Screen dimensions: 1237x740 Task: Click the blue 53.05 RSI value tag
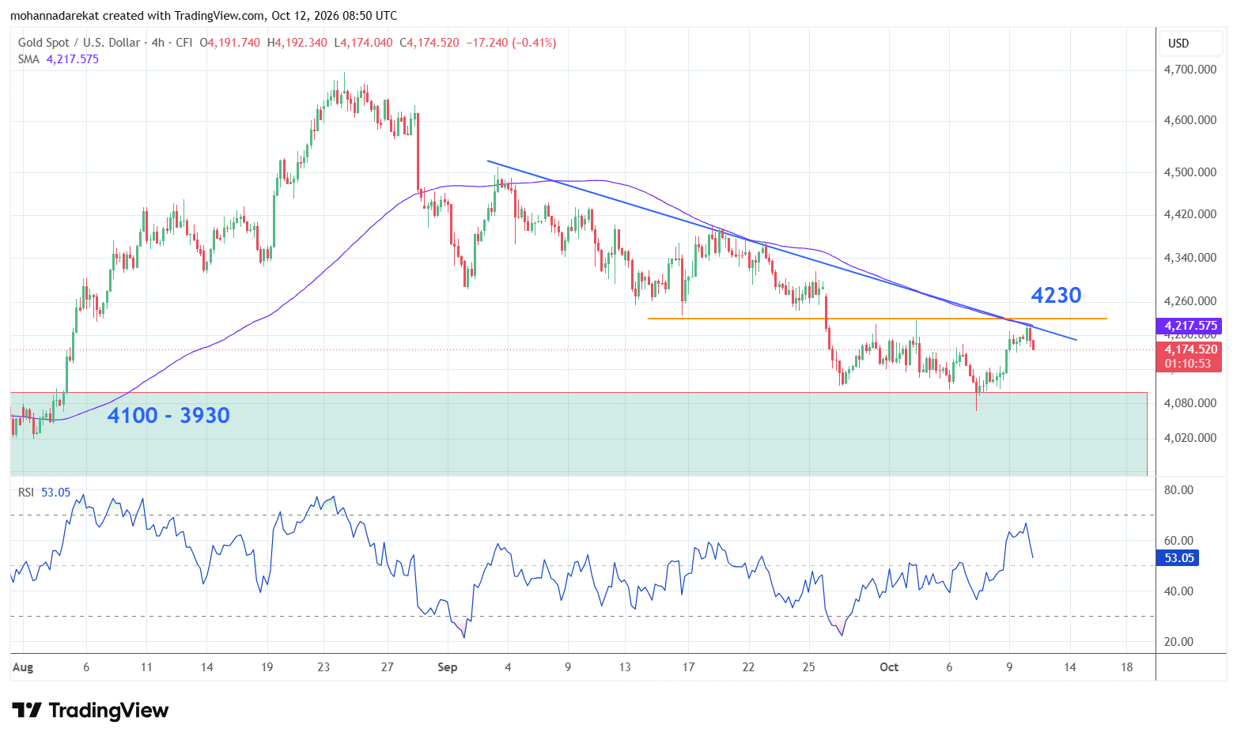(x=1178, y=558)
